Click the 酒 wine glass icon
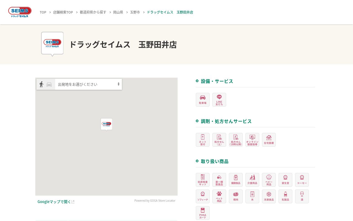The image size is (353, 221). coord(302,196)
